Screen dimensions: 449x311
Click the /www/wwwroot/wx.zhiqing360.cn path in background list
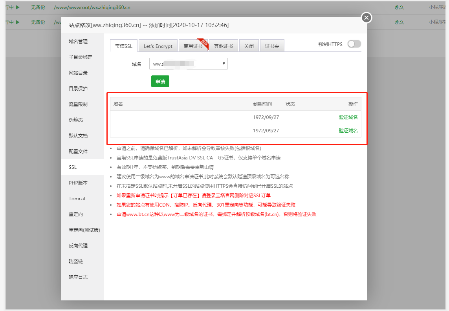(x=92, y=7)
